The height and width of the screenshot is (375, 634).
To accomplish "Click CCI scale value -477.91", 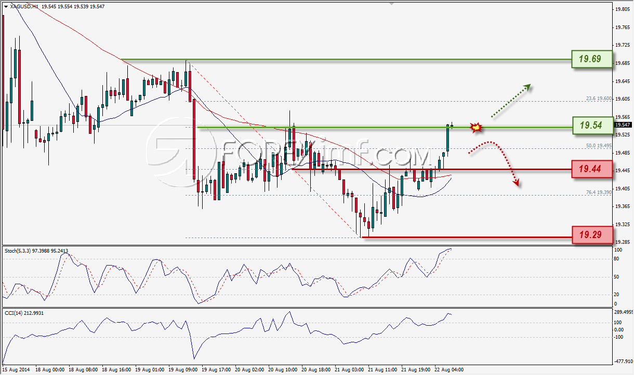I will click(623, 362).
